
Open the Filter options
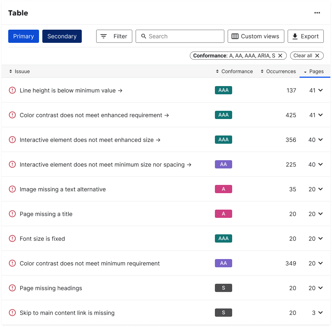click(x=114, y=36)
